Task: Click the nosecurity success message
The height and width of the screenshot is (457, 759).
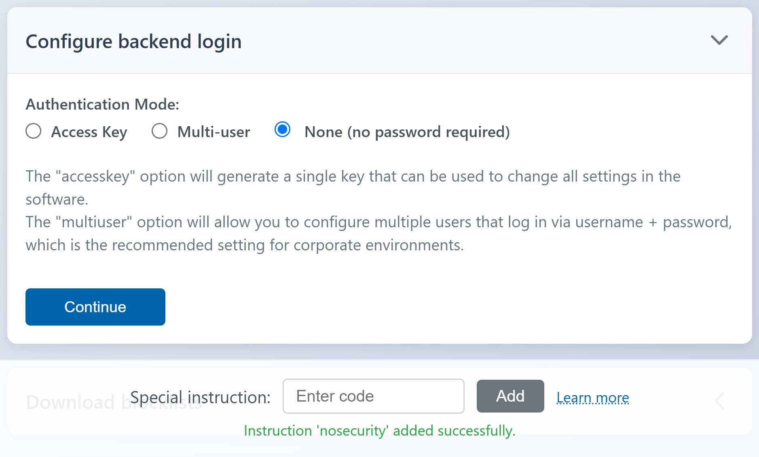Action: pos(379,431)
